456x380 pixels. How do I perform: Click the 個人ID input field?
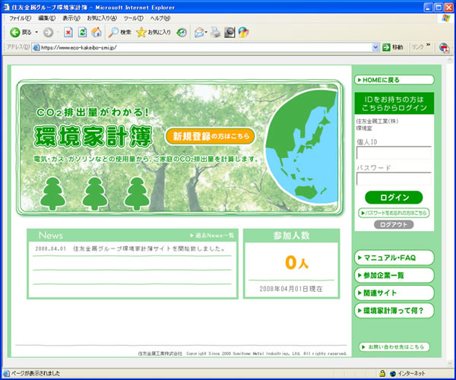pyautogui.click(x=394, y=153)
